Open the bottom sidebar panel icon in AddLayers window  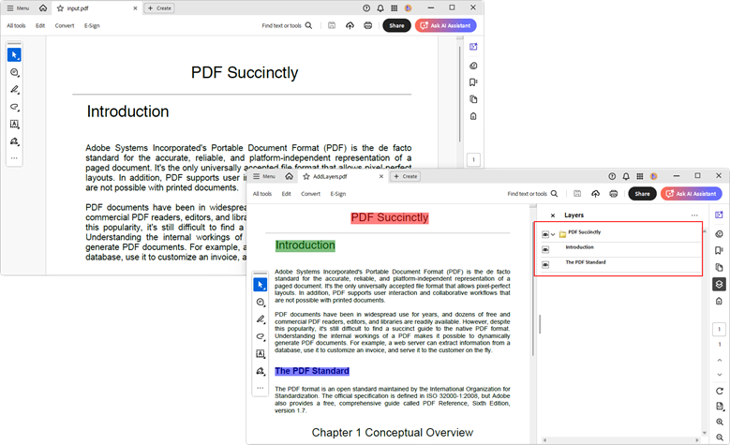click(720, 301)
